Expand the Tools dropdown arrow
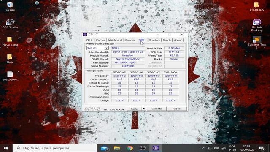 pos(143,109)
